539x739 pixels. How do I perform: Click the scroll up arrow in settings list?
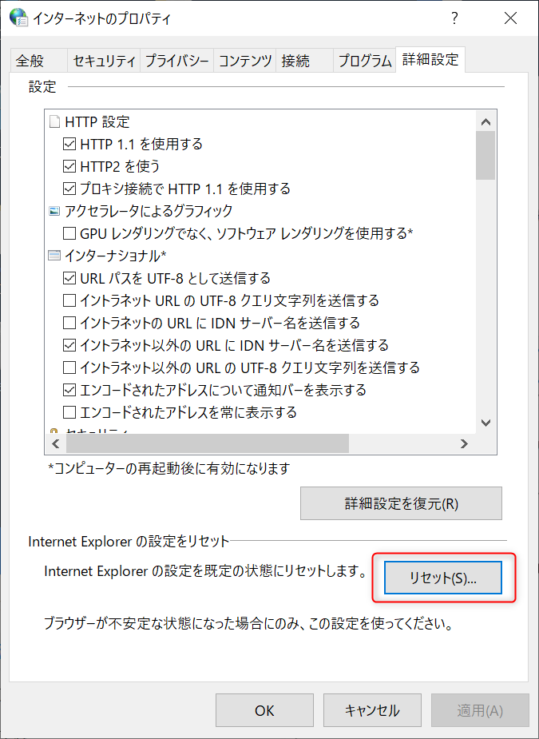click(x=485, y=121)
